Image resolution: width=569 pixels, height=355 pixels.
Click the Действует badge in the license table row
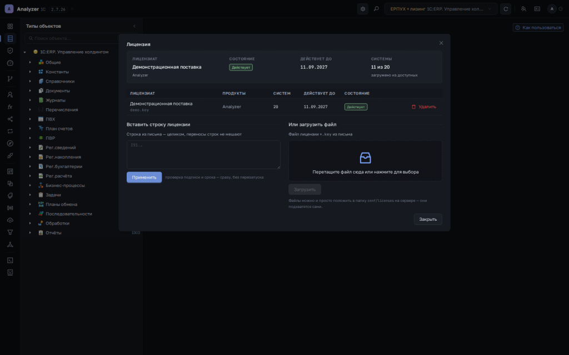tap(356, 107)
